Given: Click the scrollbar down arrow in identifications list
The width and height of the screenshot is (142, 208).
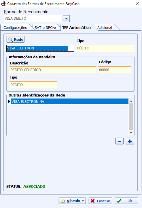Looking at the screenshot, I should pyautogui.click(x=131, y=132).
